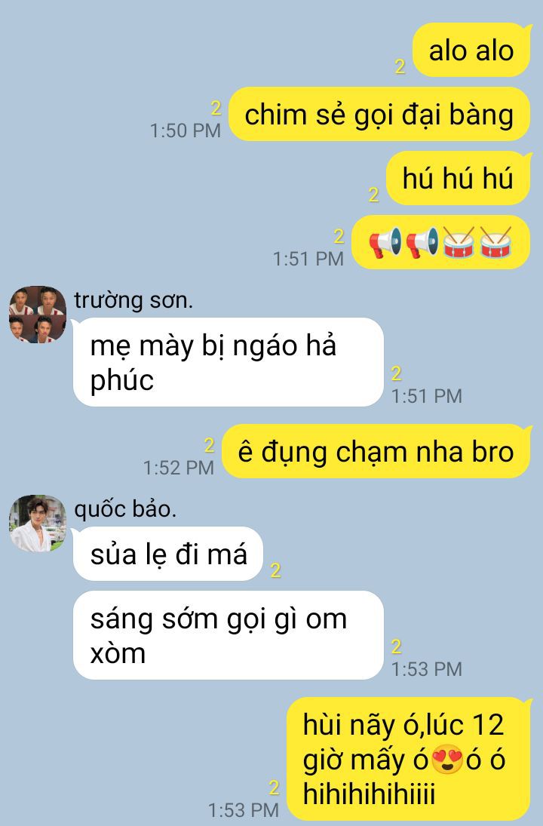Tap the read count beside 'sủa lẹ đi má'

click(275, 570)
